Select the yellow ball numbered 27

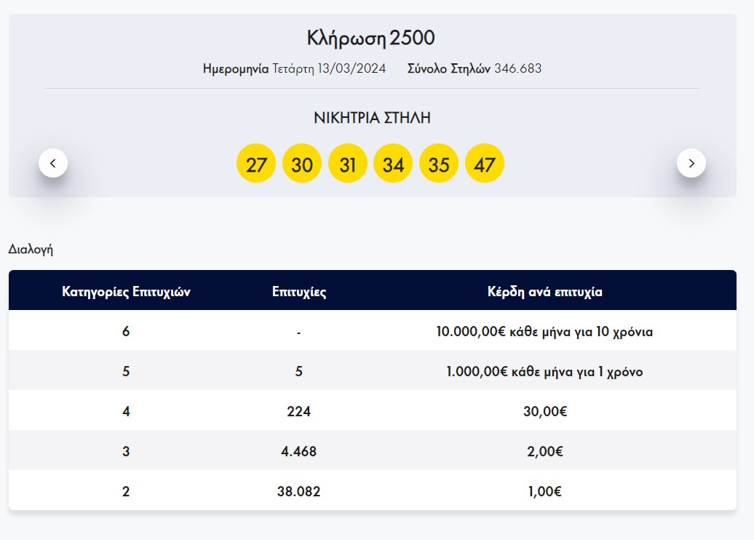(x=256, y=163)
